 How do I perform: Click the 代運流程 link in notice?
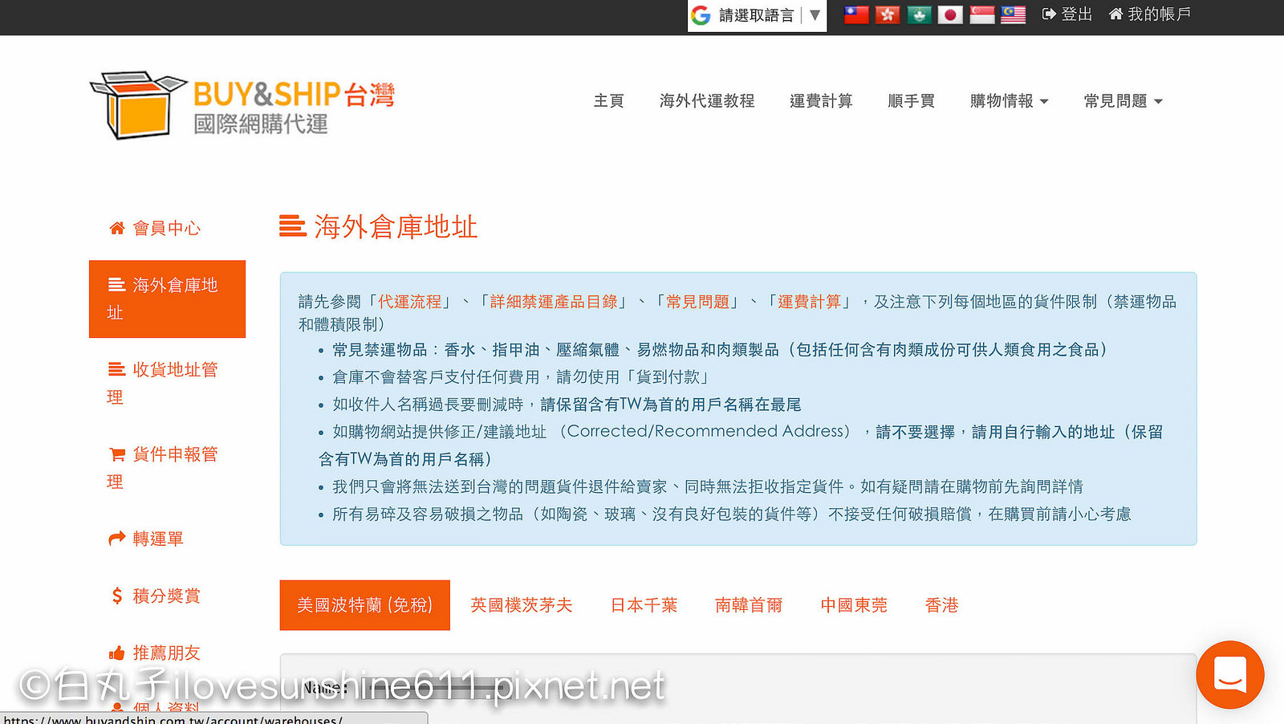pyautogui.click(x=410, y=302)
